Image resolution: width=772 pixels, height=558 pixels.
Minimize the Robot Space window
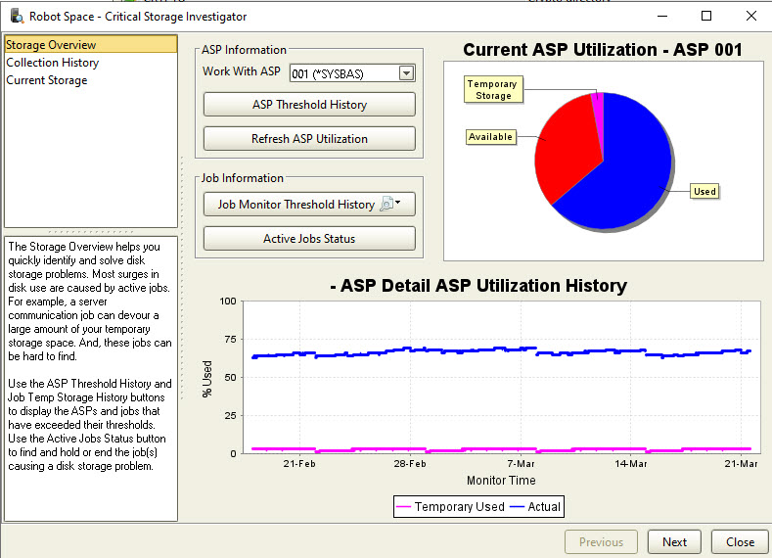pyautogui.click(x=662, y=16)
